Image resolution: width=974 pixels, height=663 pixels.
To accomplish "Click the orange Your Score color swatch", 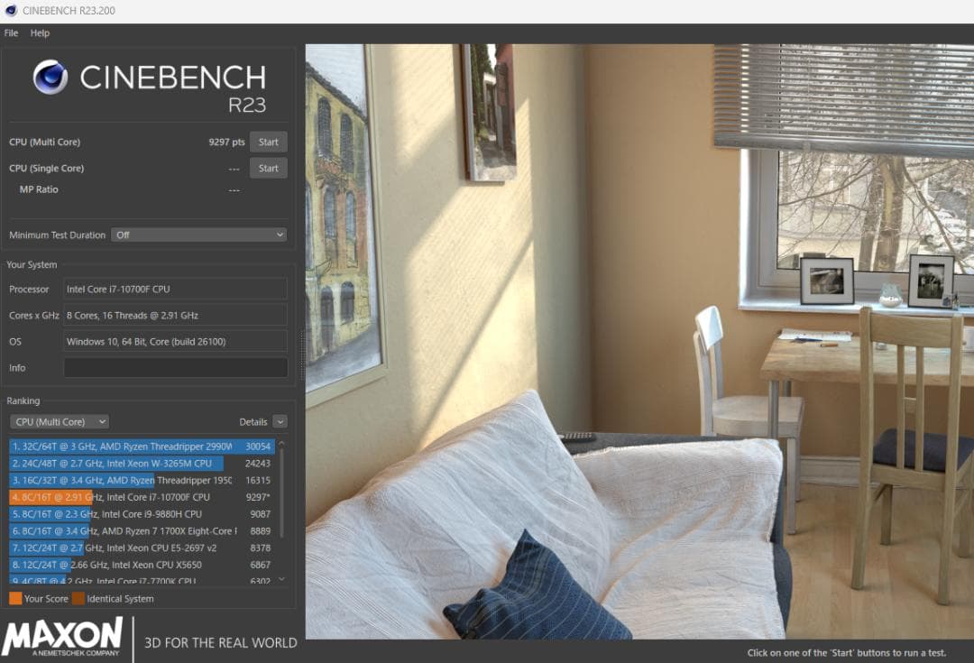I will point(15,598).
